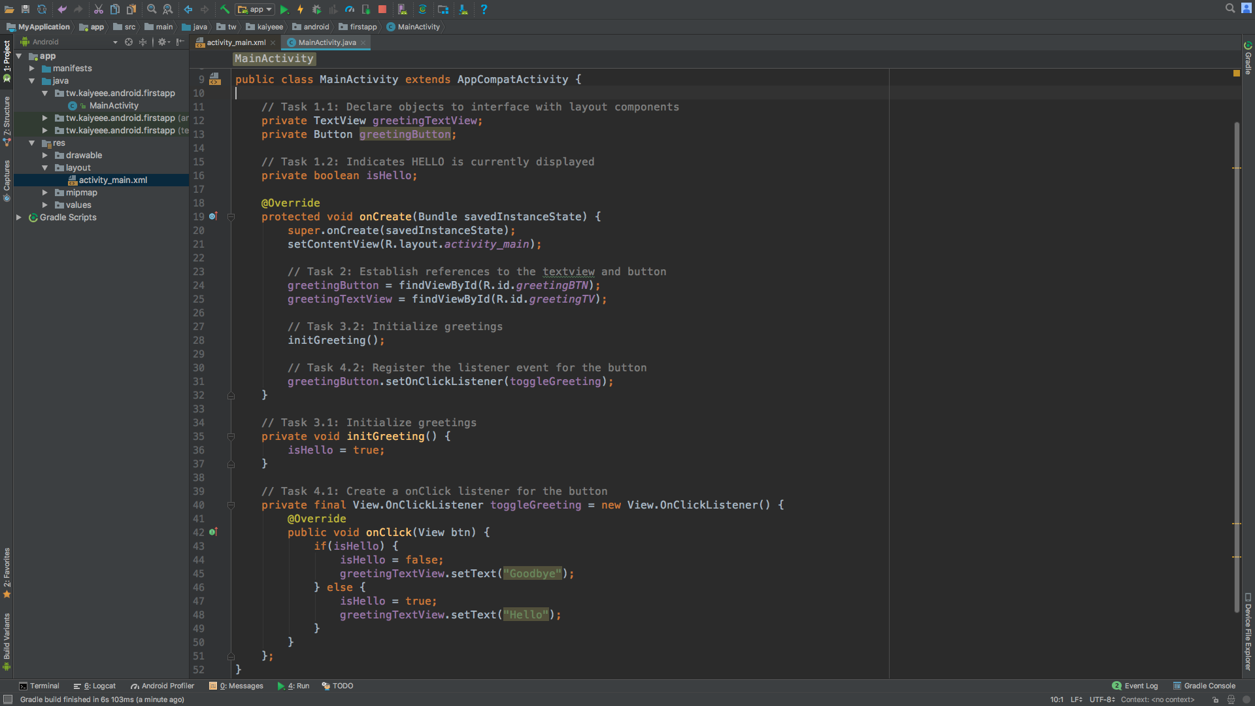Viewport: 1255px width, 706px height.
Task: Open Project panel gear settings dropdown
Action: 163,42
